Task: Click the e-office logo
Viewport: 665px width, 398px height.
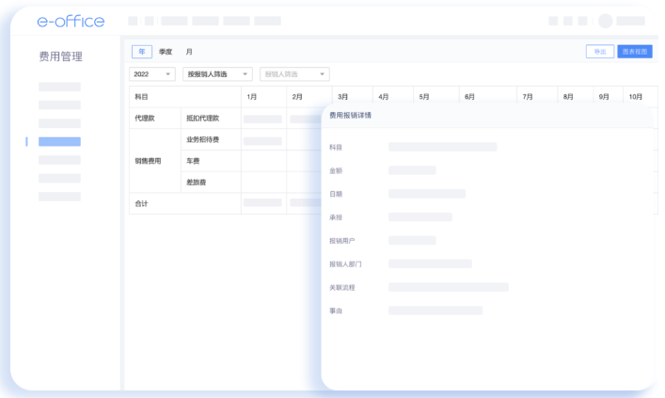Action: pos(71,22)
